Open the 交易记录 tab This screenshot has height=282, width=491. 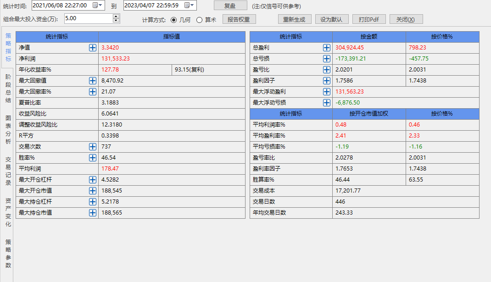click(8, 171)
